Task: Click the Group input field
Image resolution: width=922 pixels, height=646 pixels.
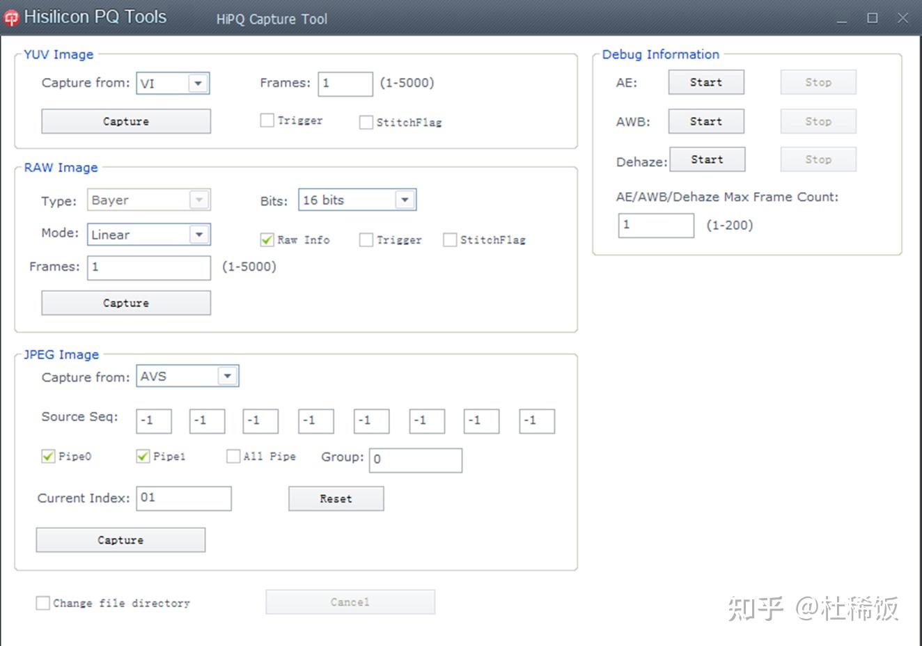Action: click(x=416, y=460)
